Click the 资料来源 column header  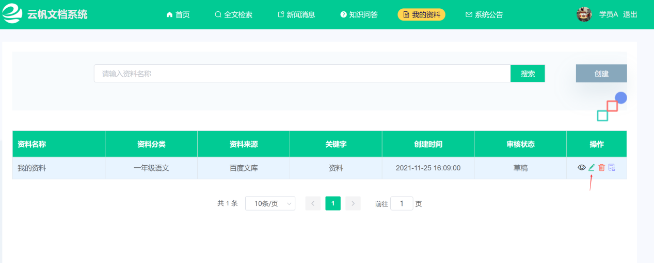coord(244,144)
